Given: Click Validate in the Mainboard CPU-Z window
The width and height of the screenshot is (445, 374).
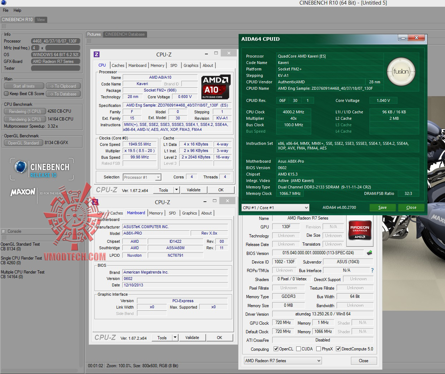Looking at the screenshot, I should [x=192, y=338].
